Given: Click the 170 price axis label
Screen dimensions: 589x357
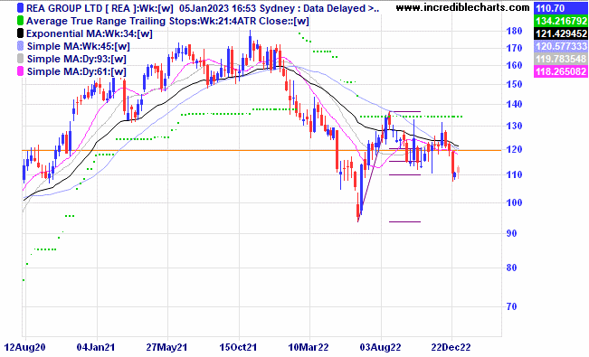Looking at the screenshot, I should [514, 48].
